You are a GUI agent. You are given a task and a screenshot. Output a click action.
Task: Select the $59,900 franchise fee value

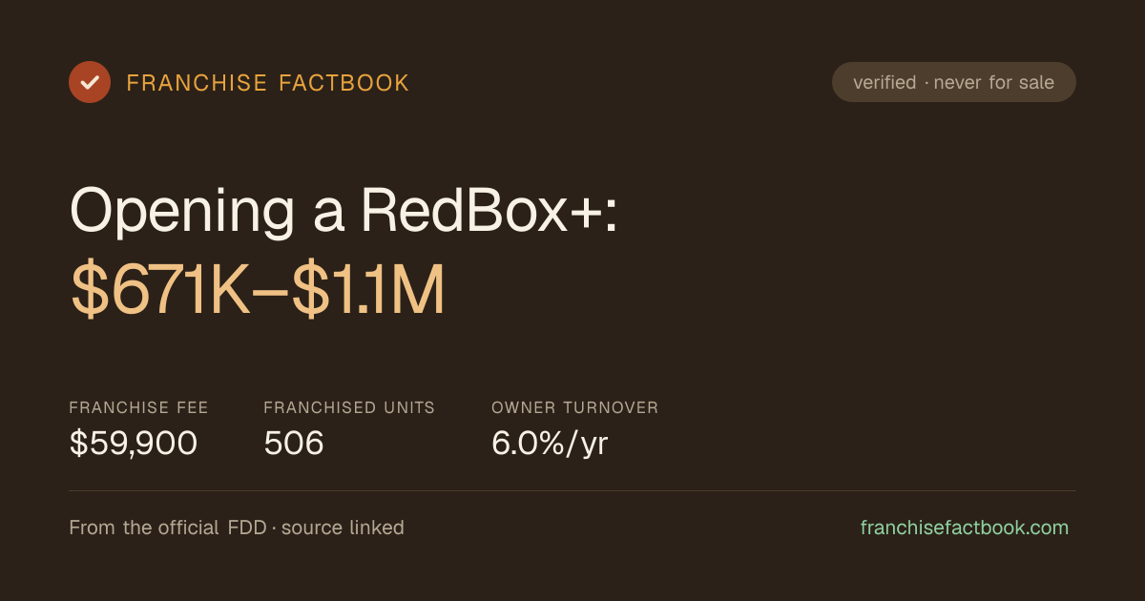pos(134,443)
